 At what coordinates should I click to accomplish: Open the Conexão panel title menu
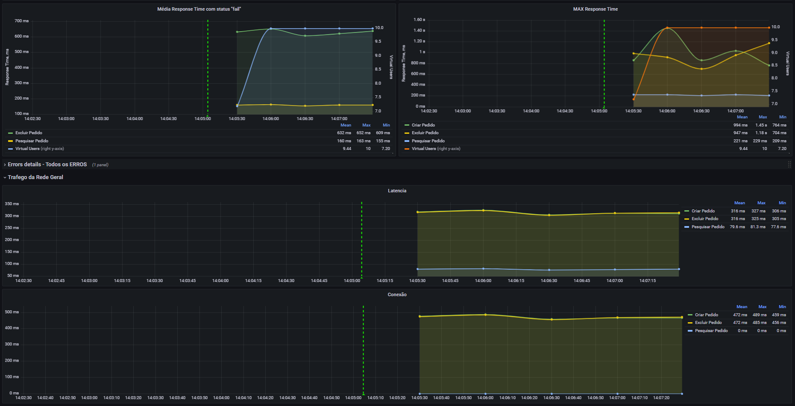397,294
